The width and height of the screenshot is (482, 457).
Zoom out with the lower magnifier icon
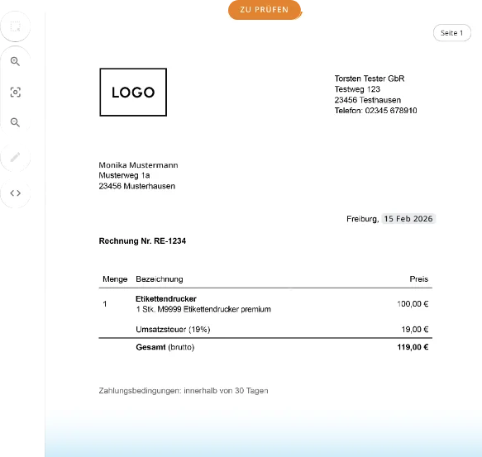(16, 122)
